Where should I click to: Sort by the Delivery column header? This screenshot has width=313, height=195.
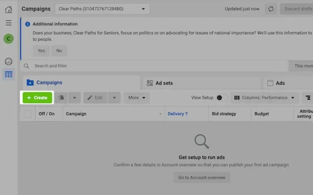(x=186, y=114)
